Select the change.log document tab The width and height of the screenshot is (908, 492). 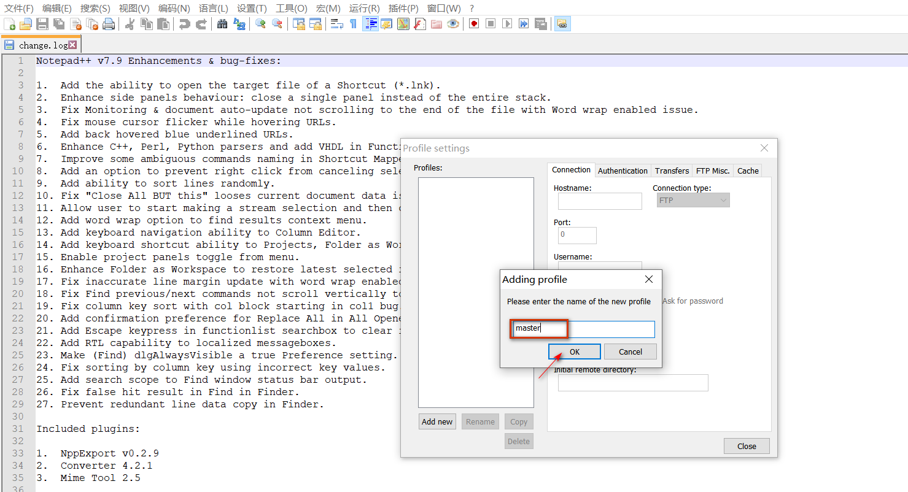(x=42, y=45)
